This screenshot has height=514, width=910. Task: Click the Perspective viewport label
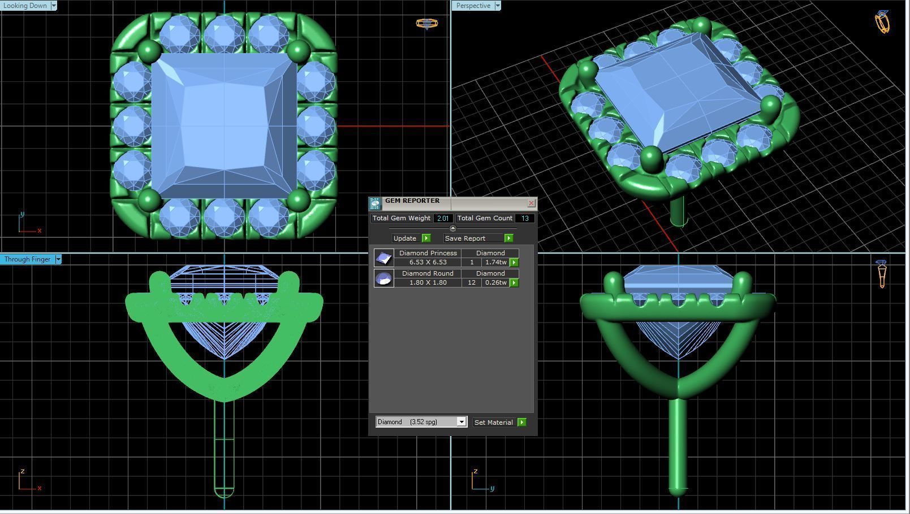tap(473, 6)
